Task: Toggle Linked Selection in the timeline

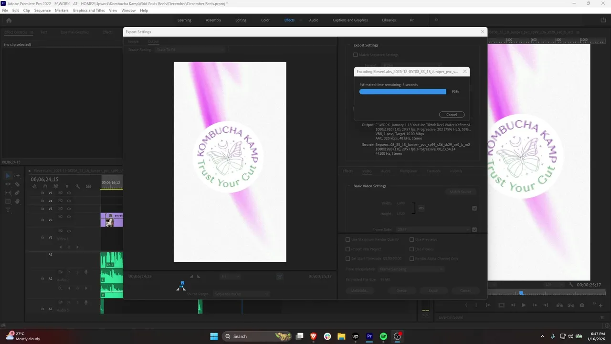Action: (x=55, y=186)
